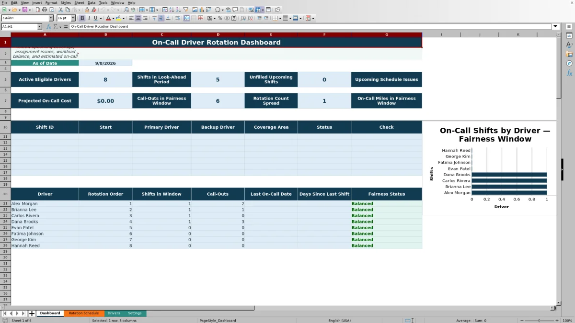
Task: Open the sidebar Gallery icon
Action: (x=569, y=54)
